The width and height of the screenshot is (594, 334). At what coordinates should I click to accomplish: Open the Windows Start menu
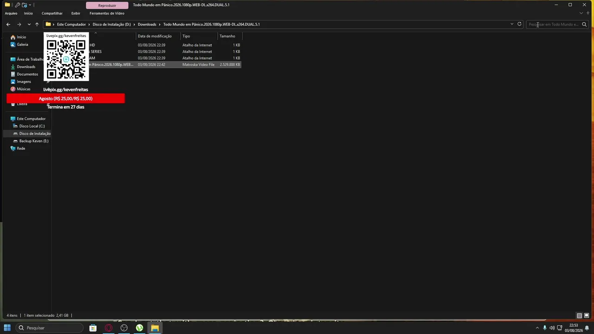click(7, 328)
